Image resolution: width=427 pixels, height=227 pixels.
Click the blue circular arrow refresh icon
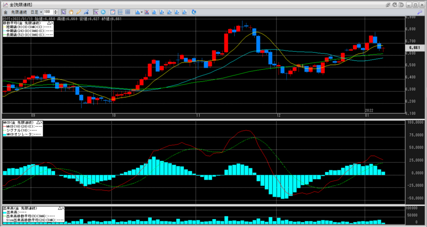[103, 12]
